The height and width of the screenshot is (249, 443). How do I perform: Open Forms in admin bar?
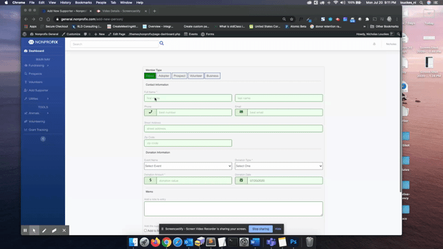208,34
